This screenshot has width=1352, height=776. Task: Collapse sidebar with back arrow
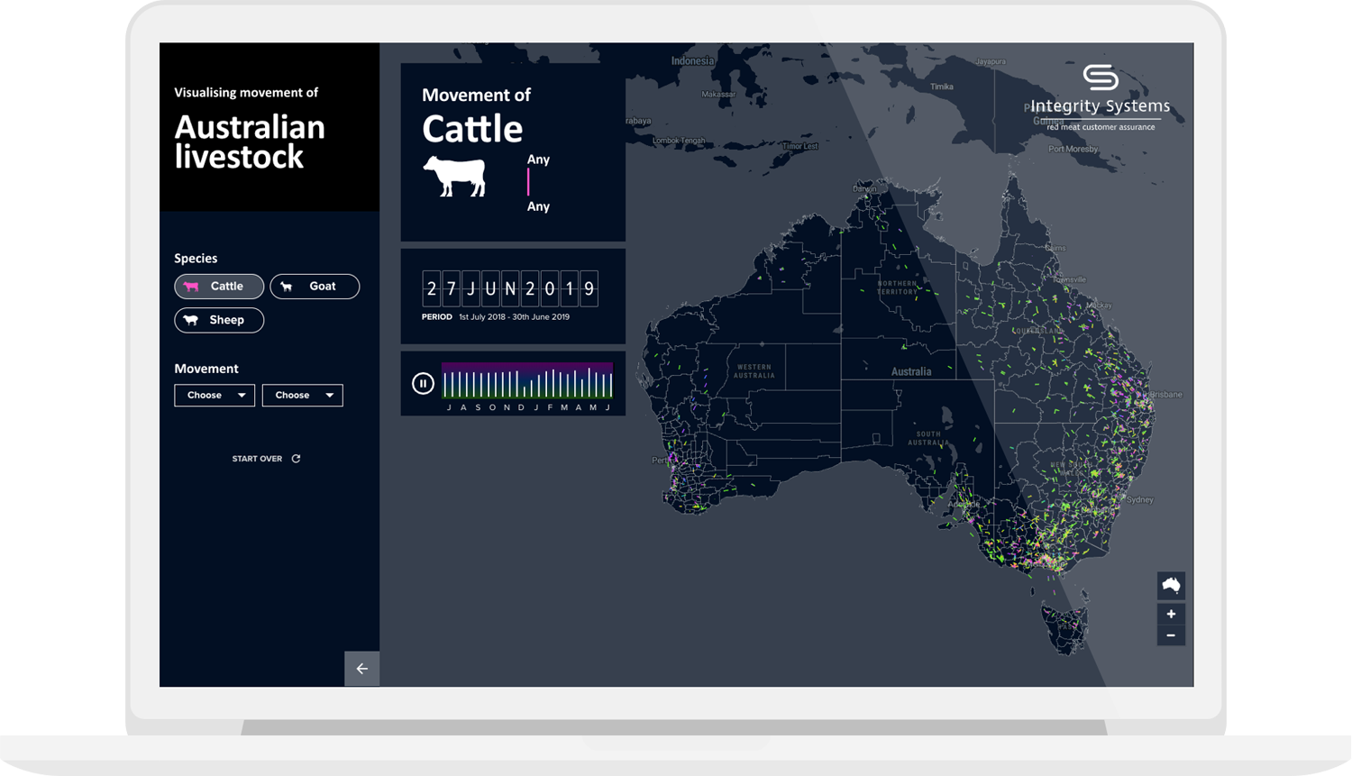pos(361,669)
